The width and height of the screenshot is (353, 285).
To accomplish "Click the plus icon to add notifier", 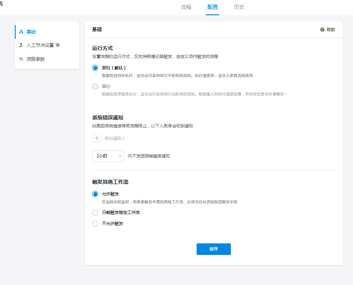I will [97, 138].
